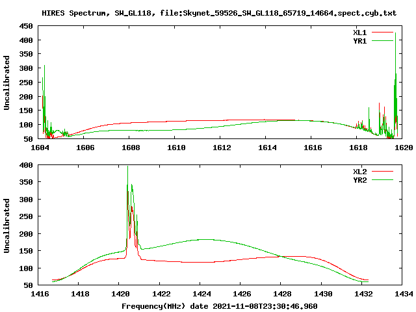This screenshot has width=416, height=312.
Task: Click the bottom plot's Uncalibrated axis label
Action: coord(6,226)
